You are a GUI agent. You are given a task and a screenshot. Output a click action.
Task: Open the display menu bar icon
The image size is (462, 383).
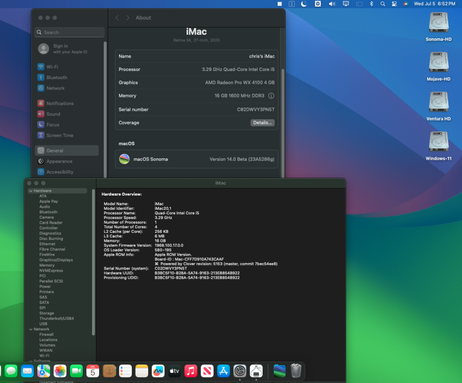(345, 4)
